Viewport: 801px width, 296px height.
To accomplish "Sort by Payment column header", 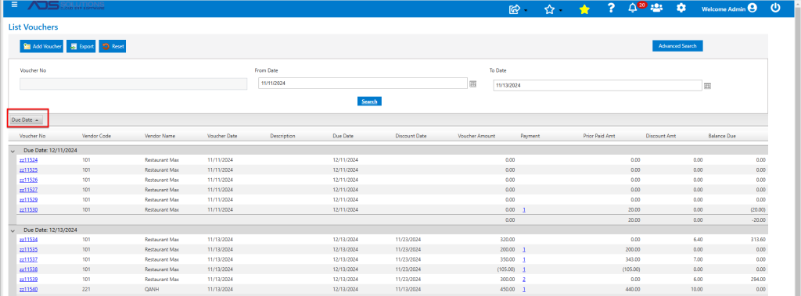I will (x=530, y=136).
